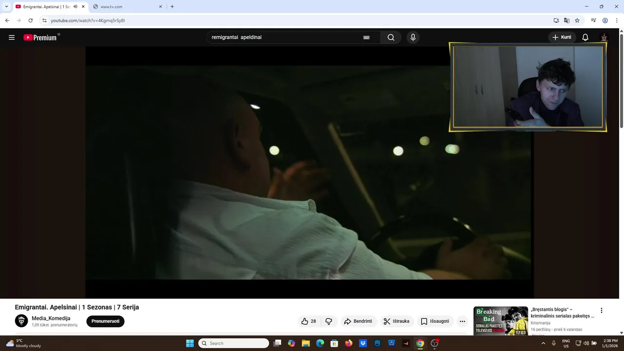Open clock showing 2:38 PM
The image size is (624, 351).
(x=610, y=343)
